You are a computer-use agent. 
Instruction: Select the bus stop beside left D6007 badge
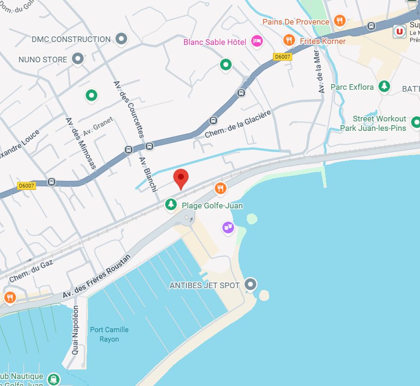[52, 182]
